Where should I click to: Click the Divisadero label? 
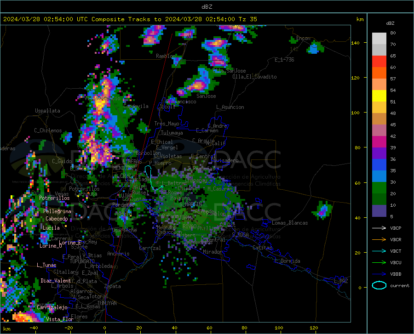(224, 160)
